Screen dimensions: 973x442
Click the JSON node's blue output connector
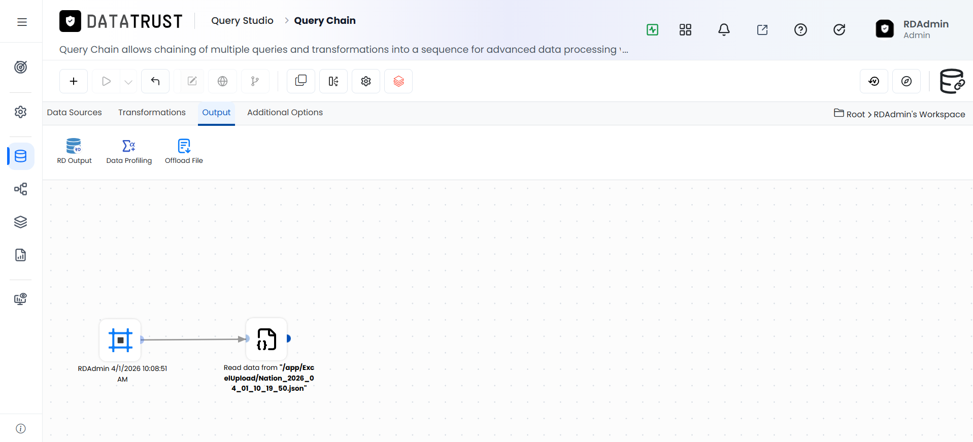(x=288, y=338)
